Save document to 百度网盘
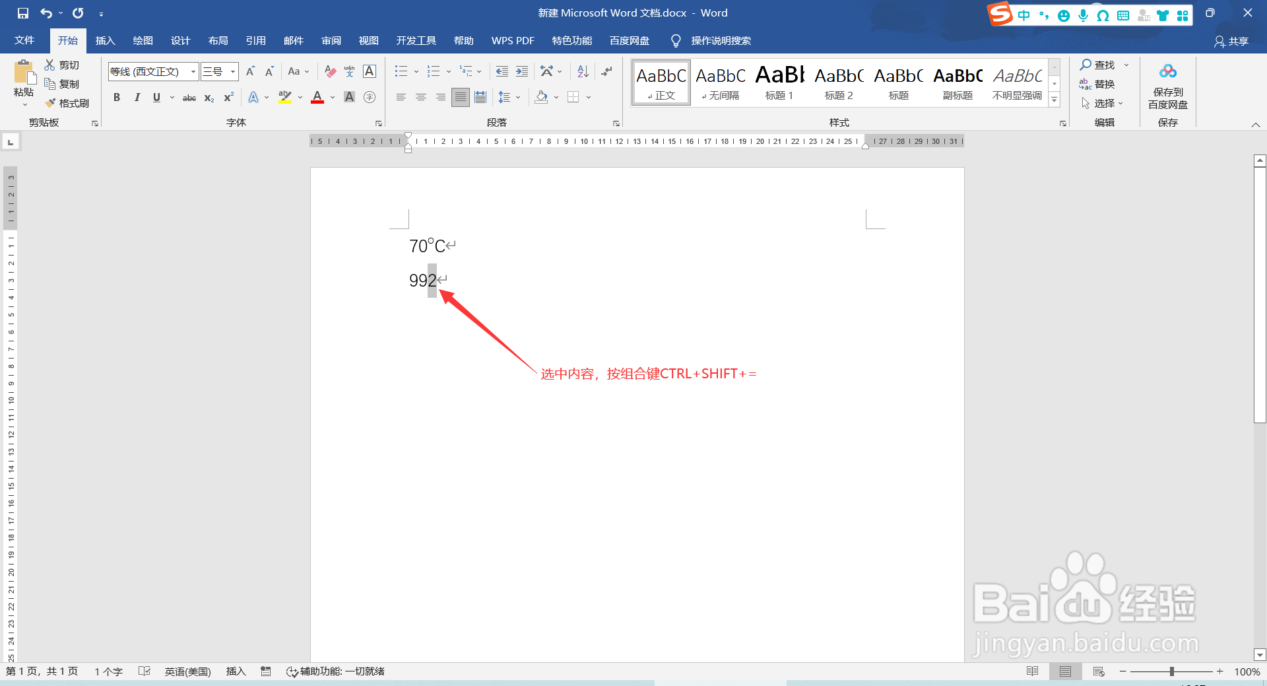Screen dimensions: 1267x686 1168,86
